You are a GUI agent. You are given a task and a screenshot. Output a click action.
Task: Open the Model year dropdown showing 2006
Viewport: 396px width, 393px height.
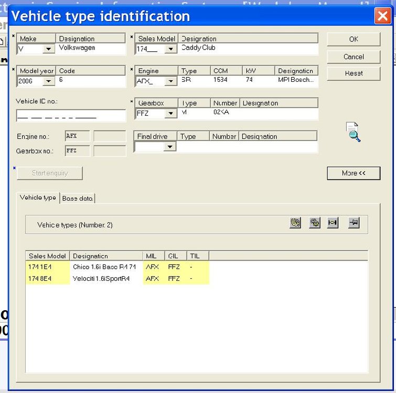click(x=48, y=81)
